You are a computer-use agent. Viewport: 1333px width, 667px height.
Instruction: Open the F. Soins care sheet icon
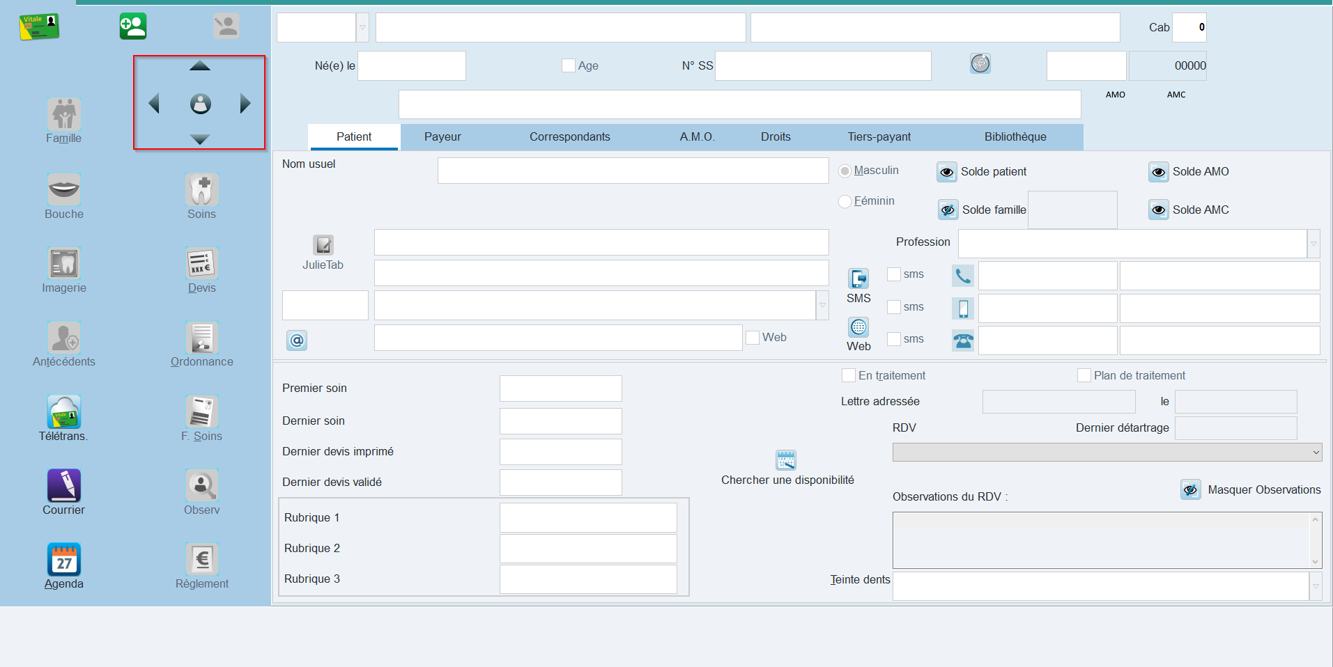pos(202,411)
